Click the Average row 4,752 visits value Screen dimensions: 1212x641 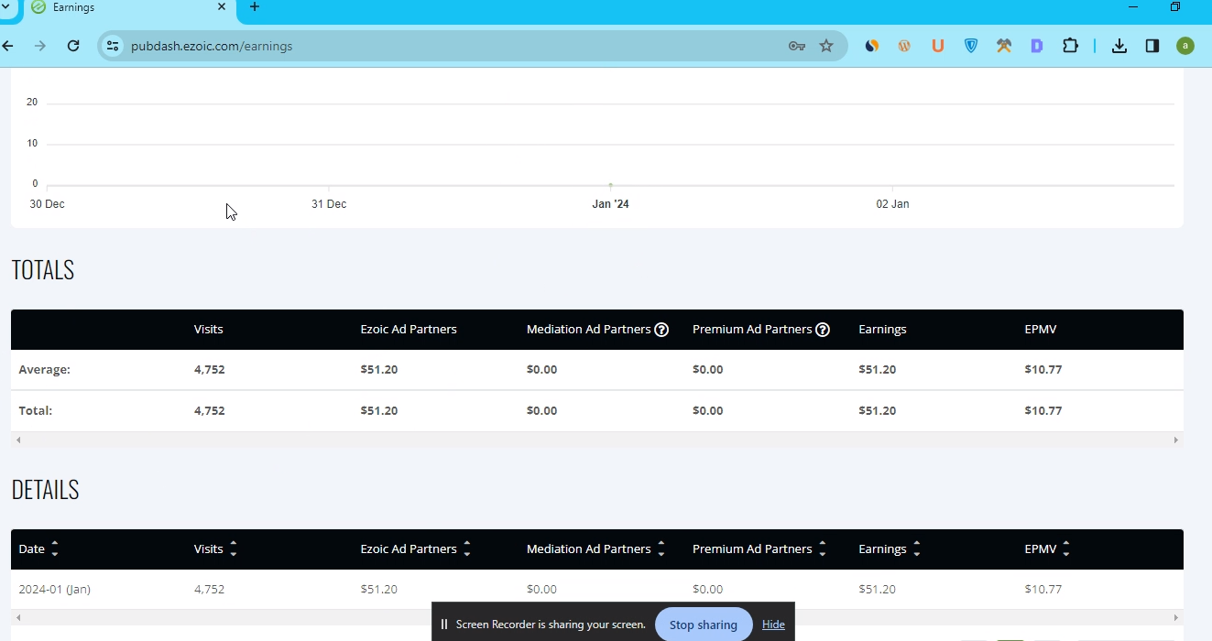[210, 370]
